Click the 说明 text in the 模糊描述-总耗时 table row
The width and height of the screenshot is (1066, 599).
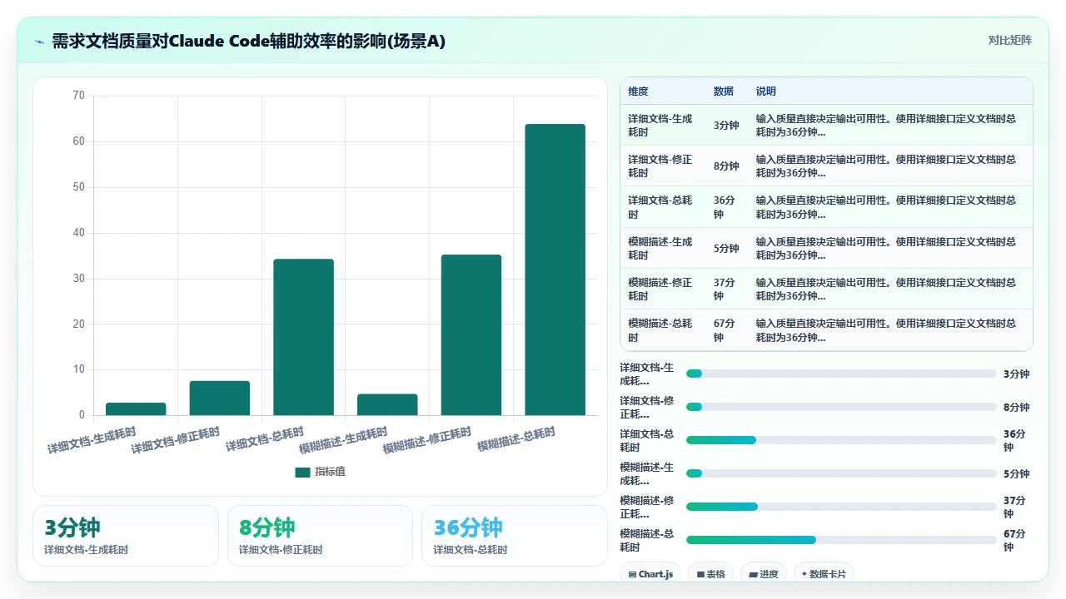[886, 330]
